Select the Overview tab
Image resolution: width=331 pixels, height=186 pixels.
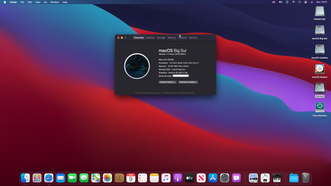tap(139, 38)
